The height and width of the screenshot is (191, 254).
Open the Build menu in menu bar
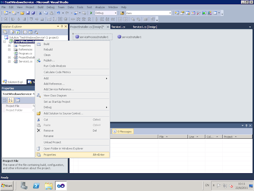40,7
